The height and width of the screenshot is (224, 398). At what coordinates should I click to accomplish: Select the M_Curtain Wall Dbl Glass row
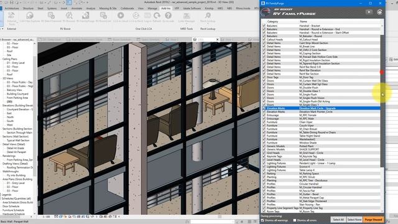(321, 81)
